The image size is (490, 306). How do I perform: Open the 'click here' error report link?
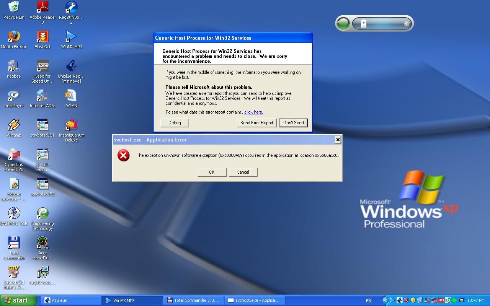(253, 112)
